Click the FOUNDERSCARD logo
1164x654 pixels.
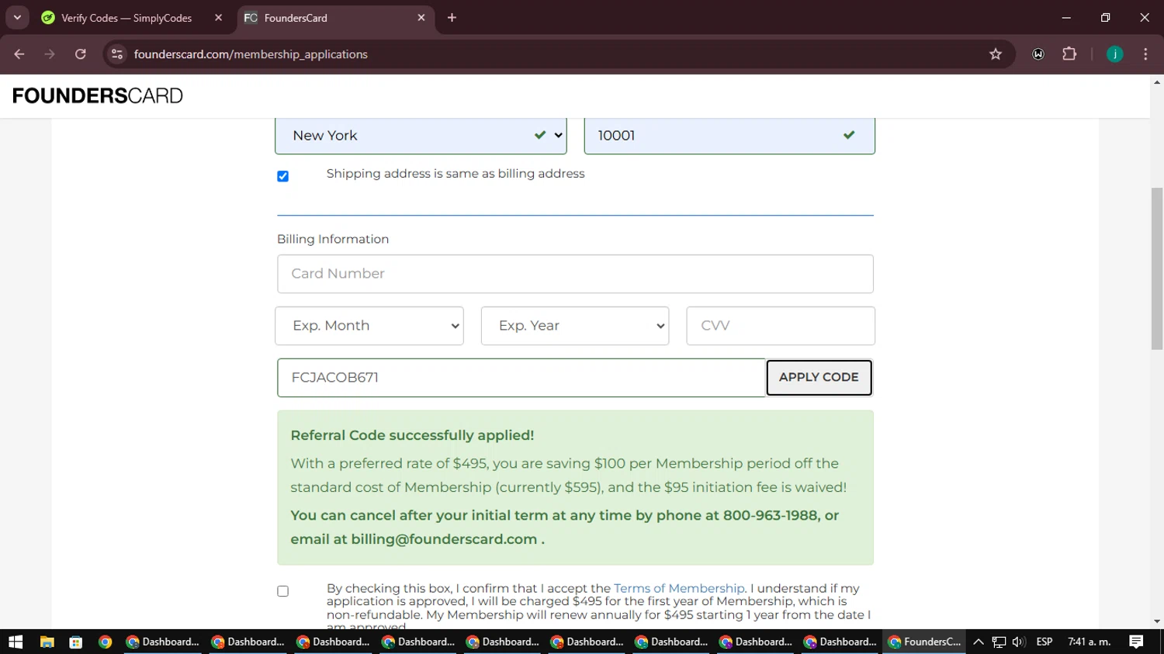(x=98, y=96)
